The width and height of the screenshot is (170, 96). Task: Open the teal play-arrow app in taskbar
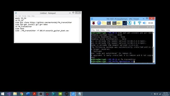[x=54, y=94]
